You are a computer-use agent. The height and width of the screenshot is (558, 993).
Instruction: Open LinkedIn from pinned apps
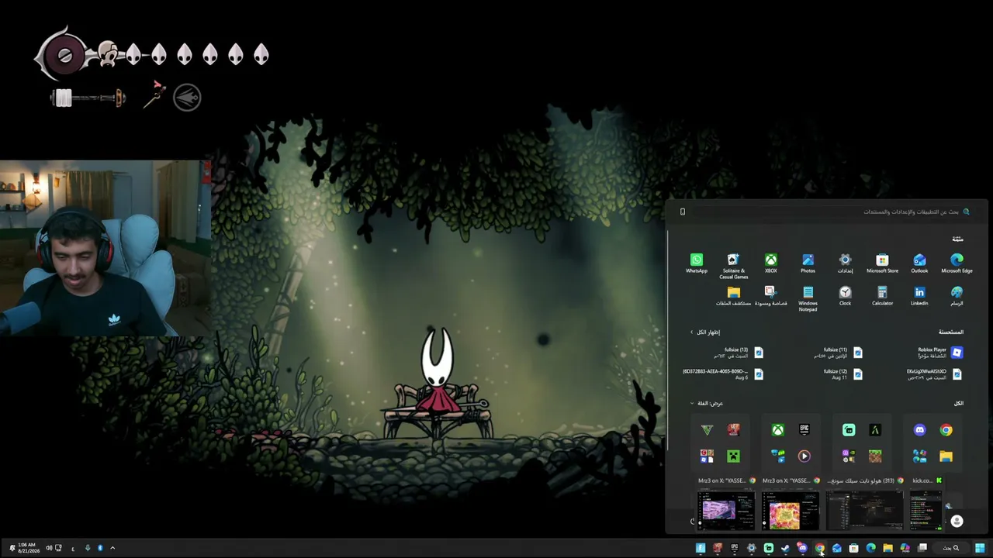[919, 296]
